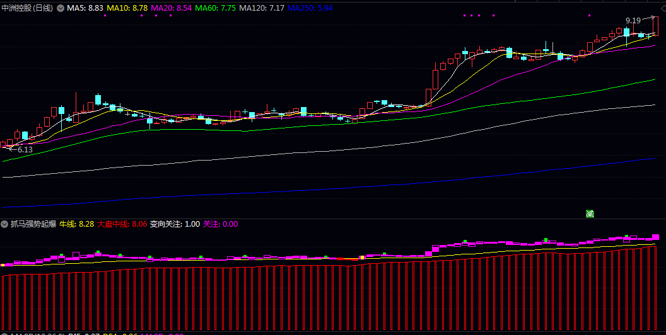Click the 抓马强势起爆 indicator name

tap(33, 224)
